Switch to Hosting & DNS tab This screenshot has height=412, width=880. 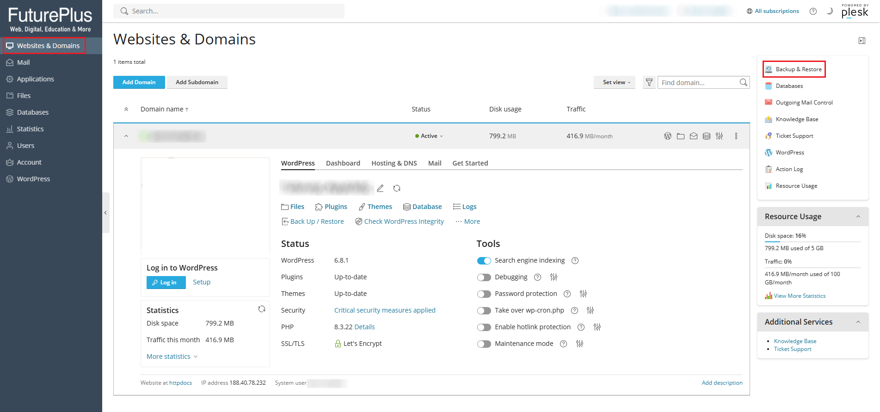[394, 163]
